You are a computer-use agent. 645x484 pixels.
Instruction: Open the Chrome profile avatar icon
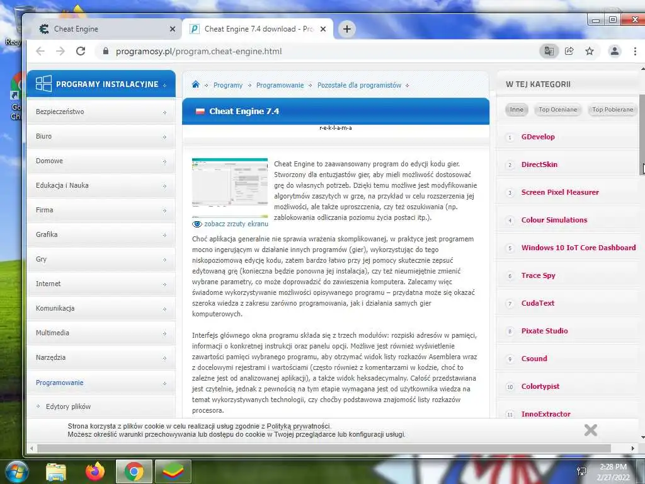pos(615,51)
